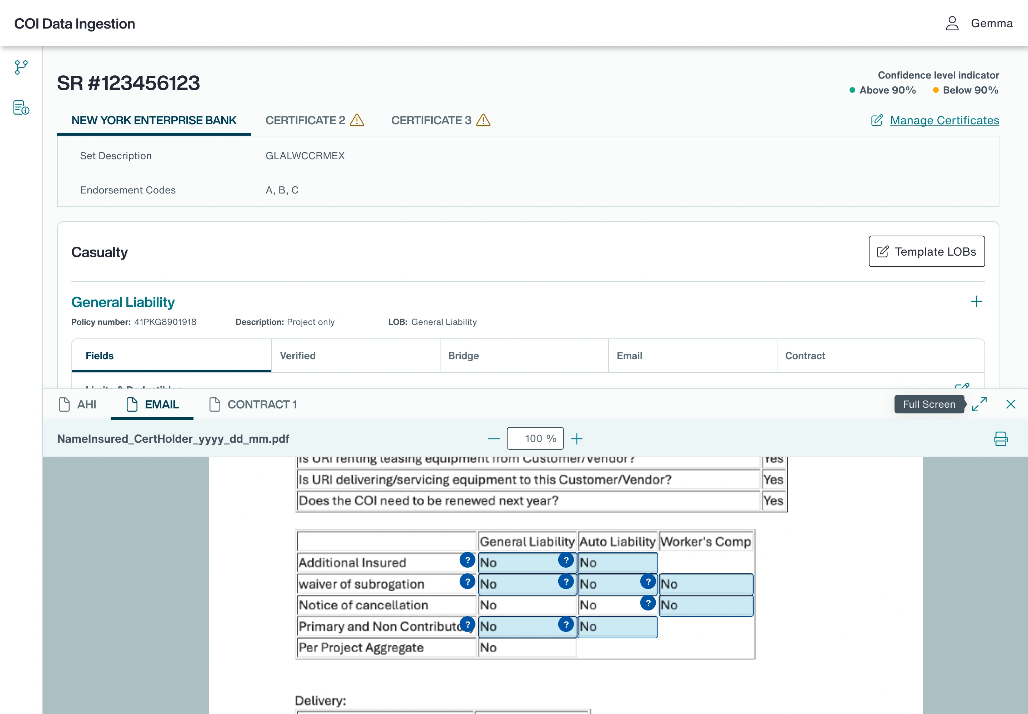Viewport: 1028px width, 714px height.
Task: Click question mark on waiver of subrogation label
Action: pos(468,582)
